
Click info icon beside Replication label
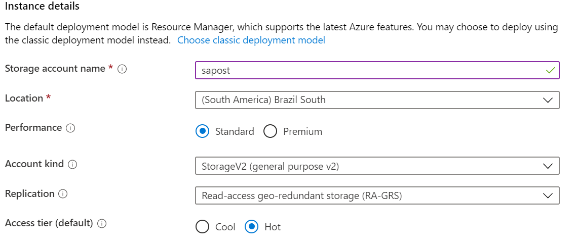63,194
